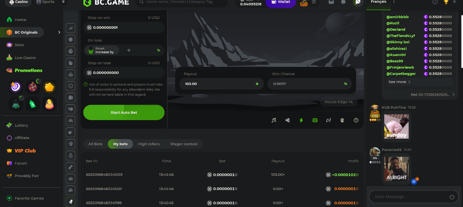The image size is (463, 207).
Task: Clear the Payout field using the X
Action: (x=257, y=84)
